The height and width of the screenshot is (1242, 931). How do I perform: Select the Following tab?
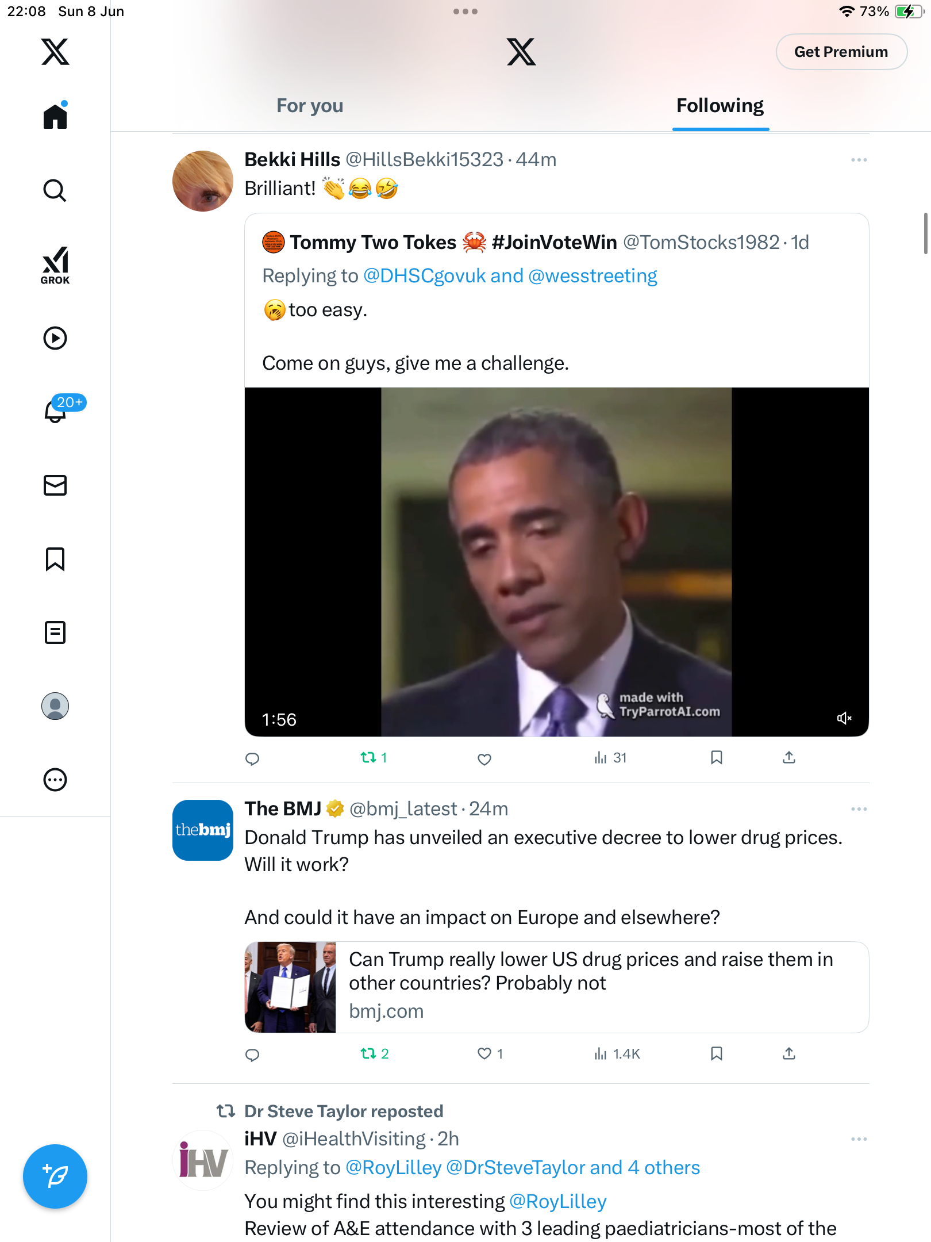(720, 106)
